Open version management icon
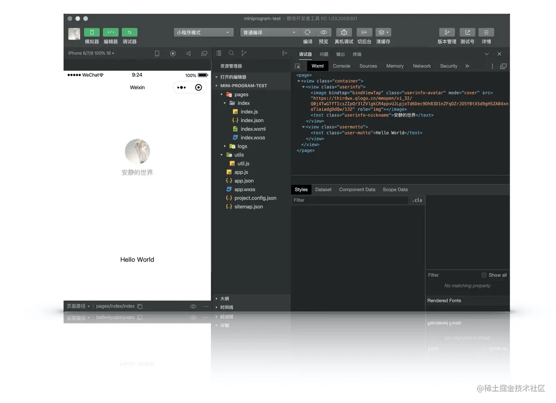This screenshot has height=403, width=556. 446,32
